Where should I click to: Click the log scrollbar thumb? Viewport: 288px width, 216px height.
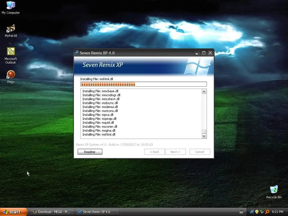point(204,132)
